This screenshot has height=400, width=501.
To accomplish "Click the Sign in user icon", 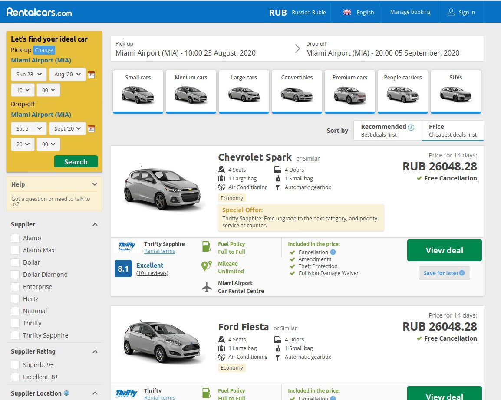I will 451,12.
